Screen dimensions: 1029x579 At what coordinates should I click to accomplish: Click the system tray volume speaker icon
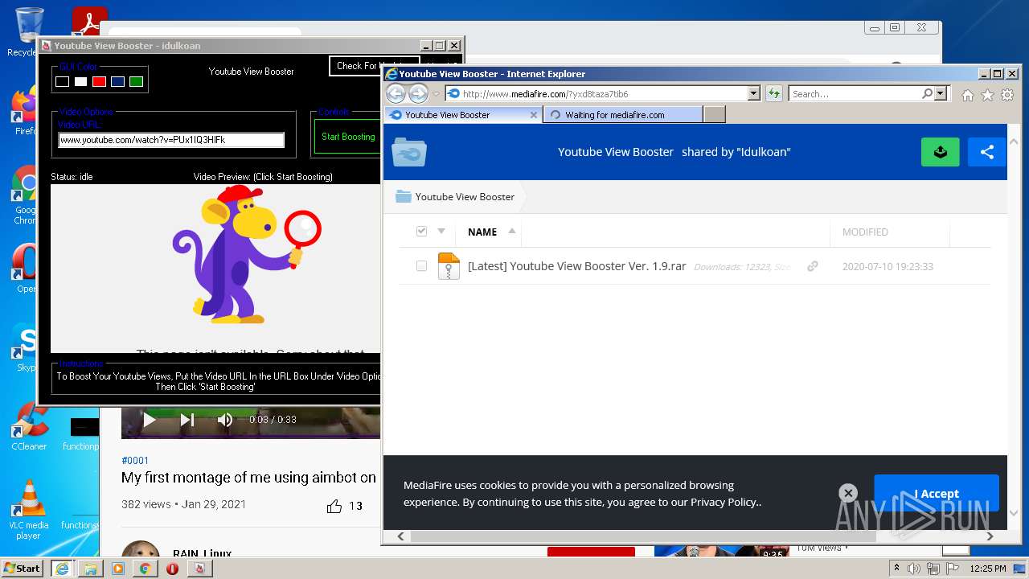pos(914,569)
